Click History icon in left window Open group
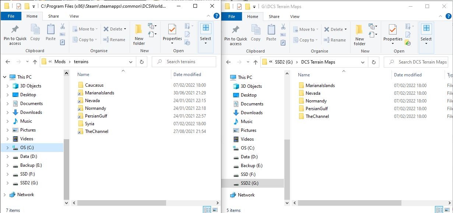This screenshot has height=213, width=453. [x=187, y=43]
